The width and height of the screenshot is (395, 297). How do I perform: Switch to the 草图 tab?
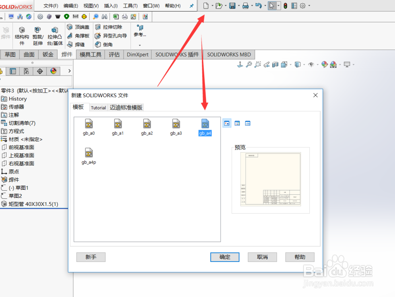(x=10, y=54)
